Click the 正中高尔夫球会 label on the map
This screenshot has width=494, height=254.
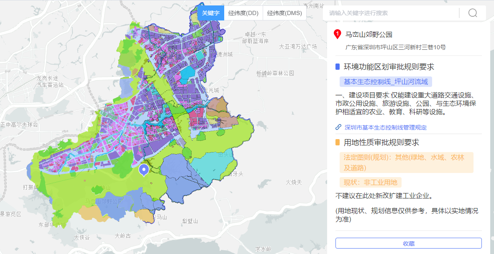click(x=19, y=124)
